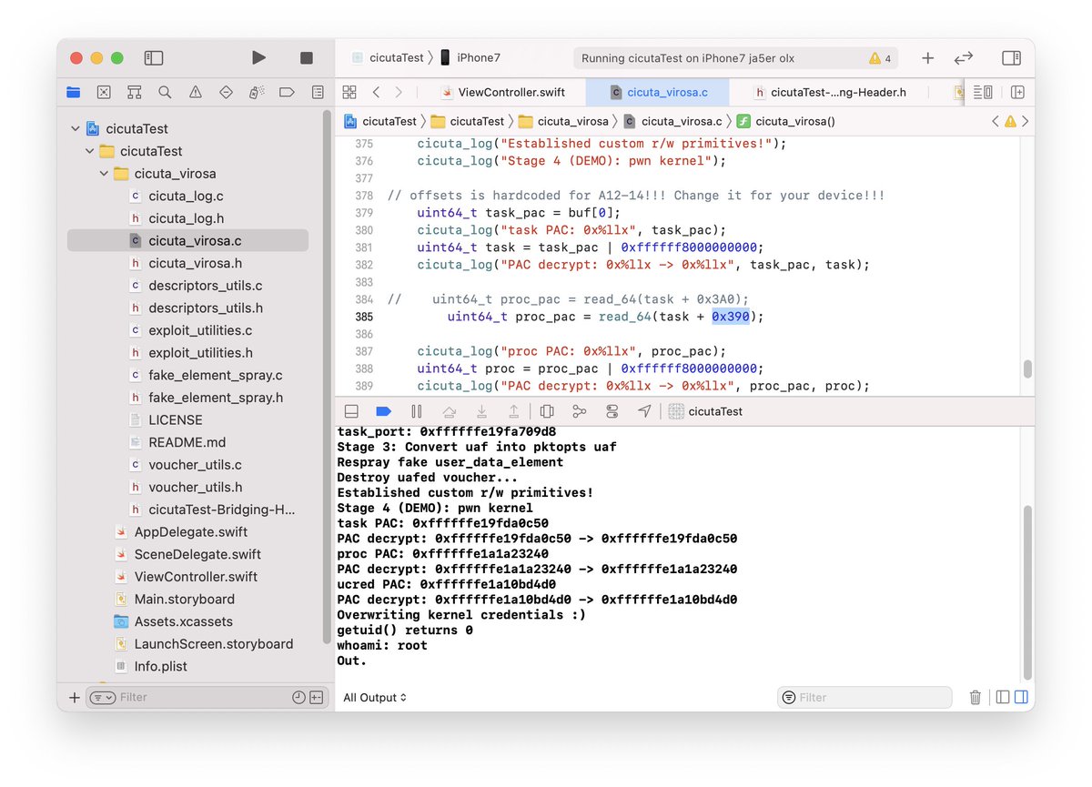Hide the debug area
This screenshot has width=1092, height=787.
point(351,411)
